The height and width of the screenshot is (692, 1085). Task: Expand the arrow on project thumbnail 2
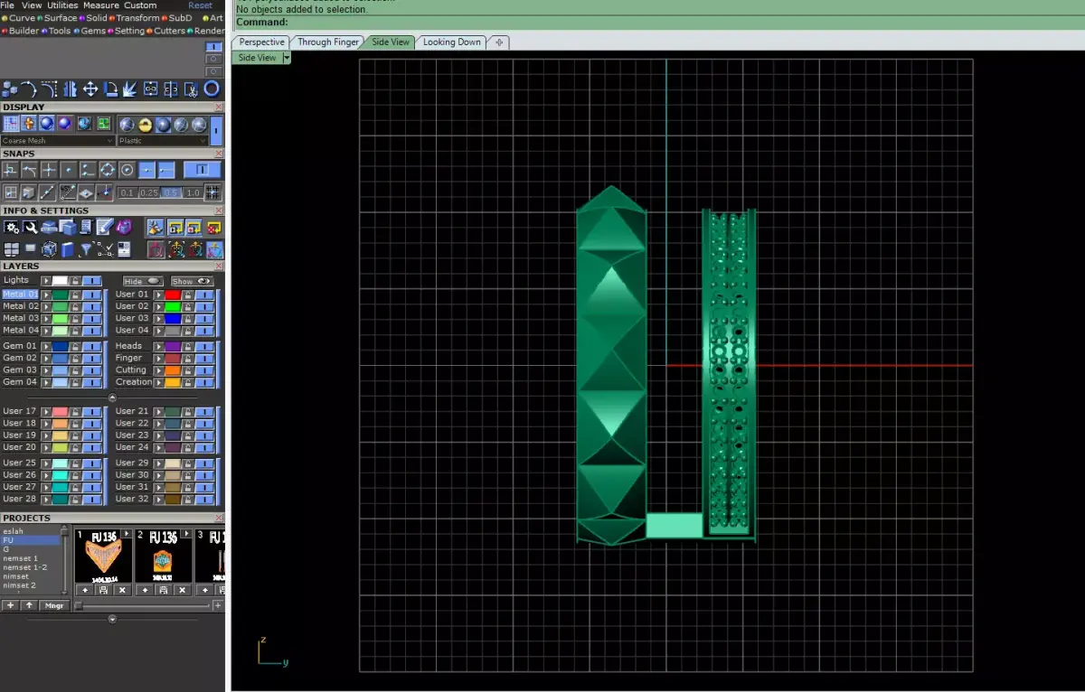186,534
